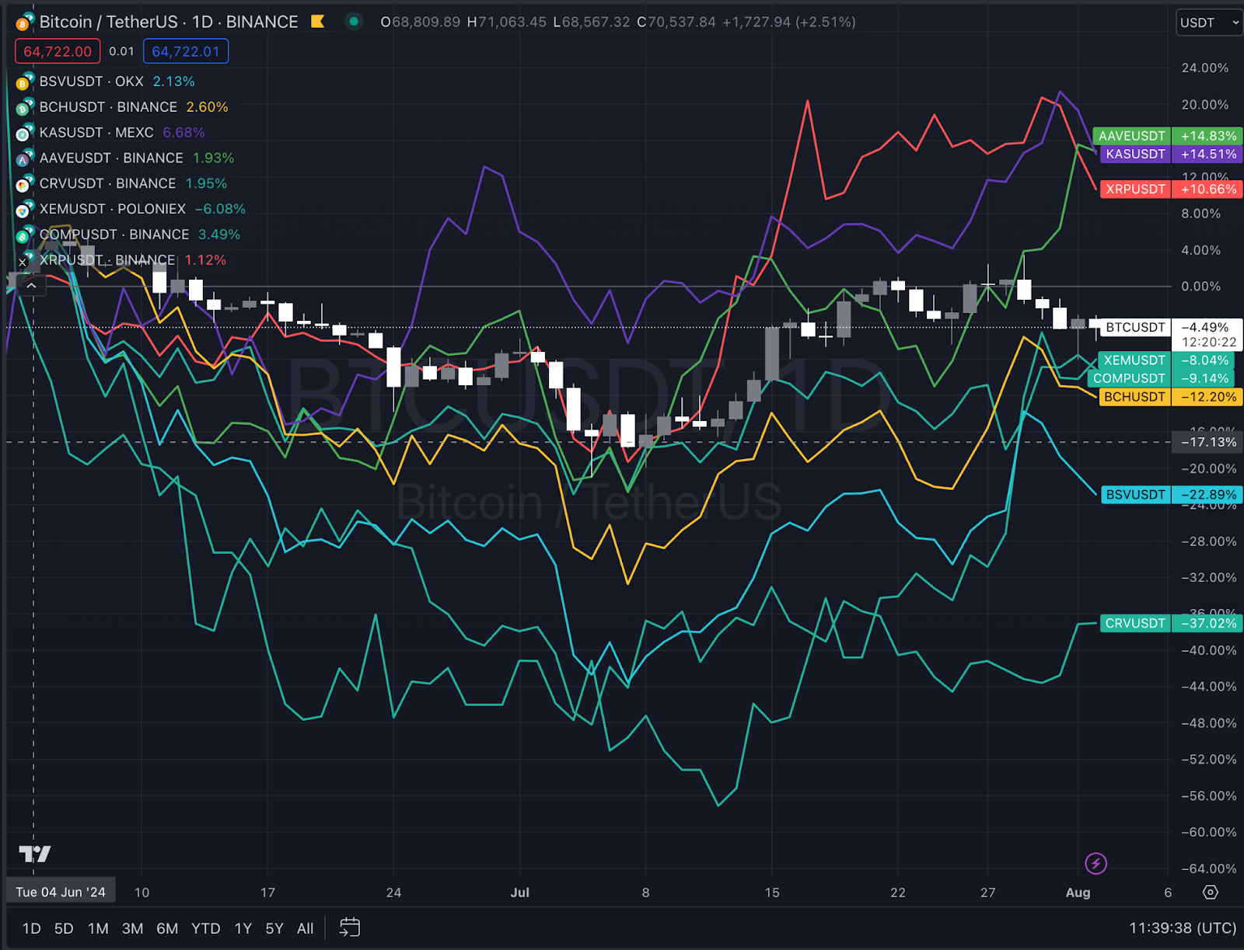Select the 1M time range
The image size is (1244, 950).
(98, 928)
